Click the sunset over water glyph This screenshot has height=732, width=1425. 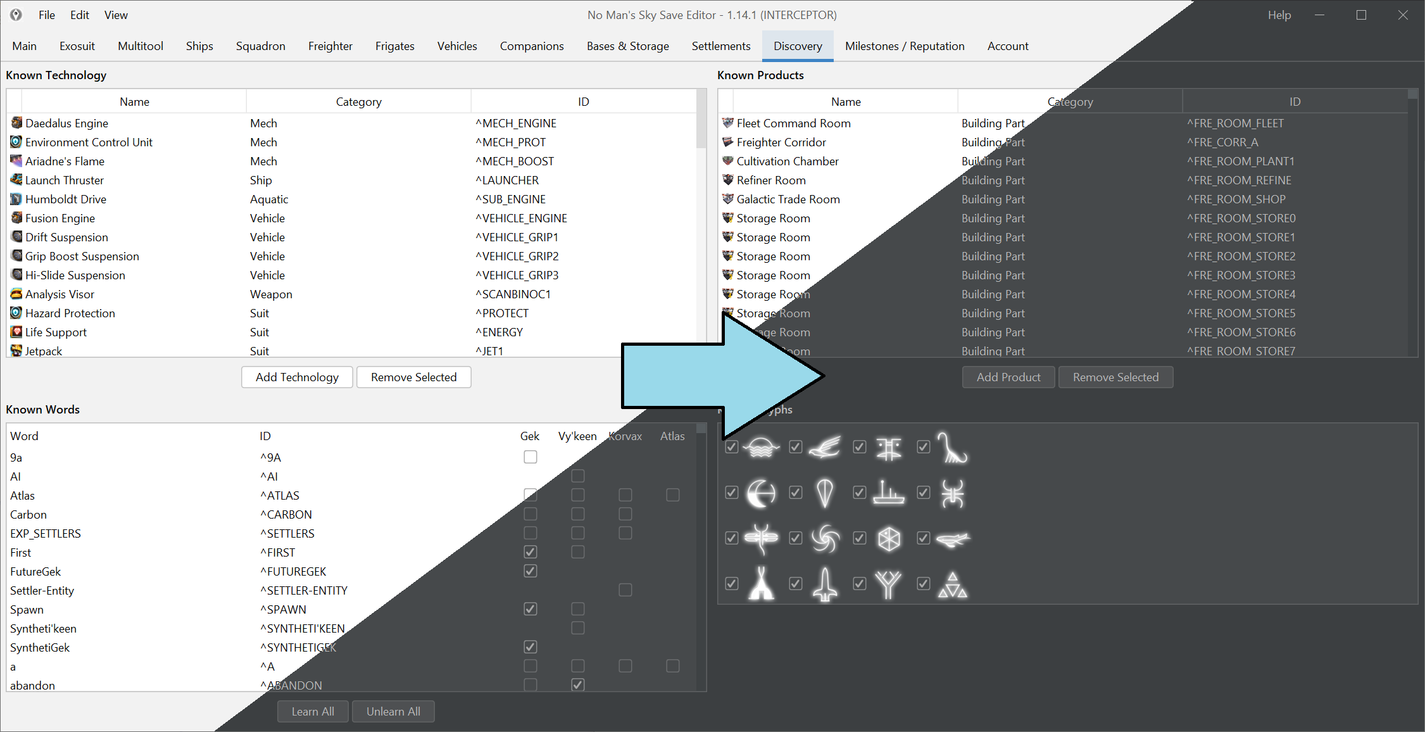click(x=761, y=447)
